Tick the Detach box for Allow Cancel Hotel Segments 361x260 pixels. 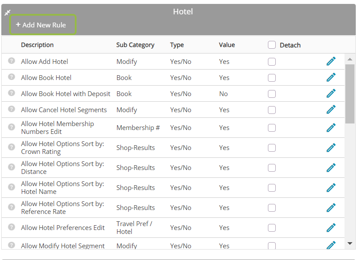[272, 110]
